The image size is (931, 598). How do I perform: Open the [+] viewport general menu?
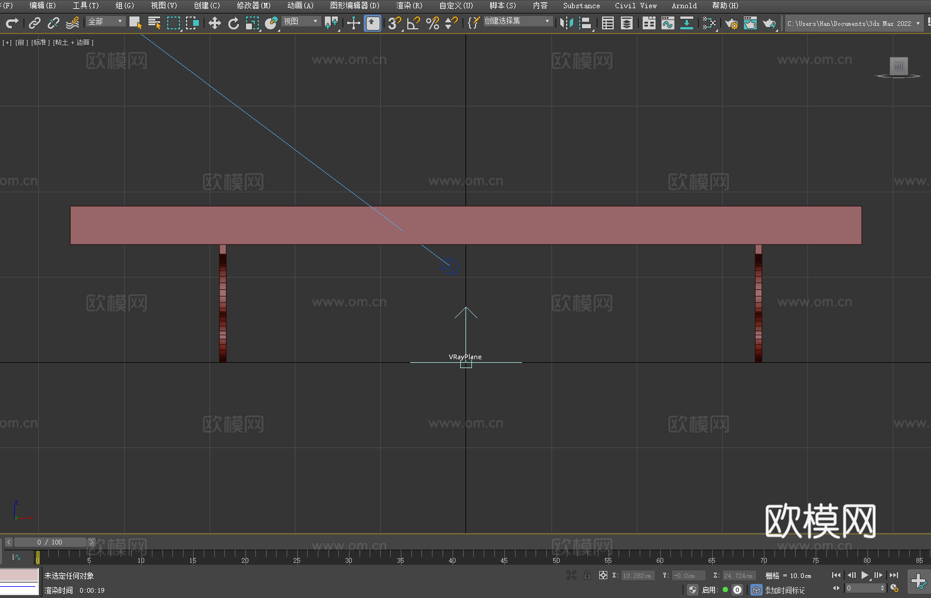pyautogui.click(x=7, y=42)
